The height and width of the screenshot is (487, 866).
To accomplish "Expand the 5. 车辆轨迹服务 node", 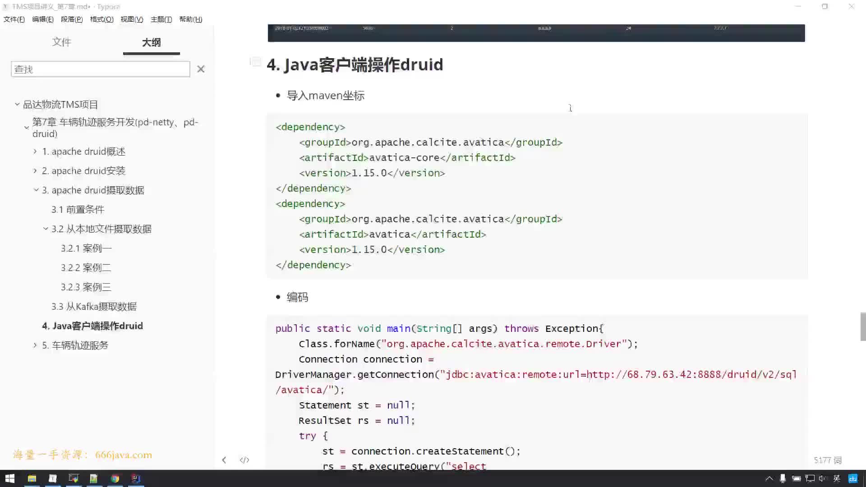I will click(35, 345).
